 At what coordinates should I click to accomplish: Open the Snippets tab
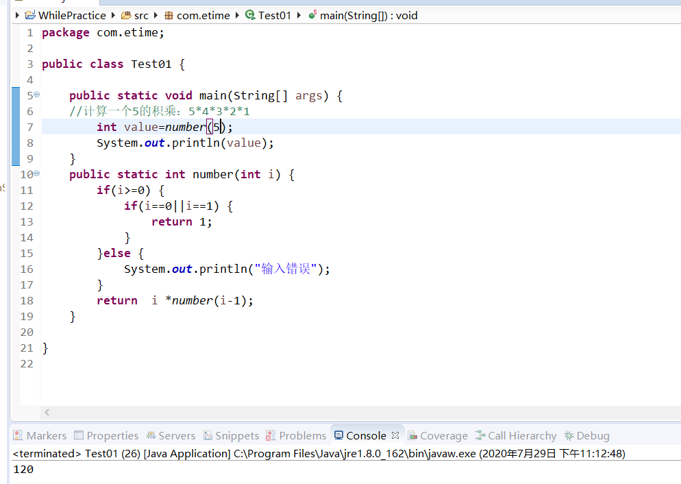tap(232, 435)
